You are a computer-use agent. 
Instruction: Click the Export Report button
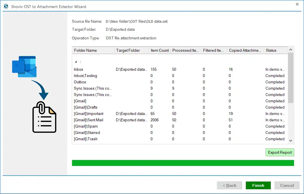[280, 152]
